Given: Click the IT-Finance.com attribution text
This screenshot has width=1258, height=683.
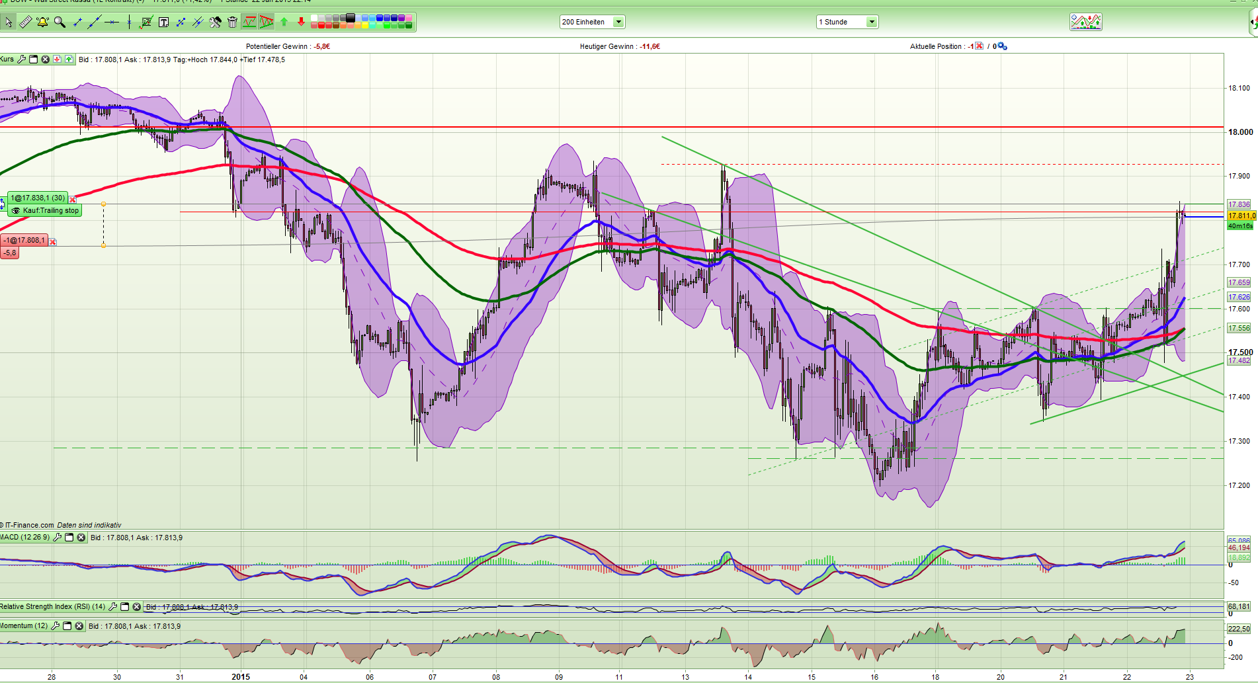Looking at the screenshot, I should pos(30,526).
